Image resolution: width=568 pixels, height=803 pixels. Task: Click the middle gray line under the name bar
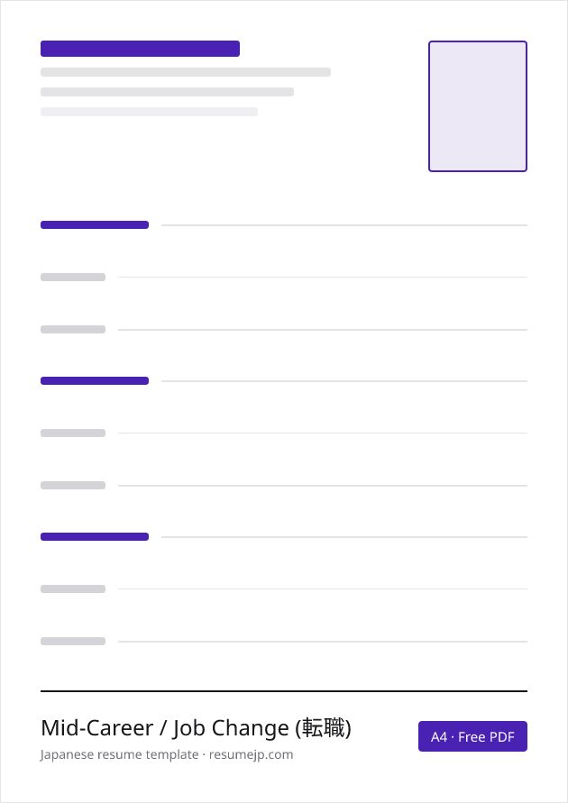pos(167,92)
